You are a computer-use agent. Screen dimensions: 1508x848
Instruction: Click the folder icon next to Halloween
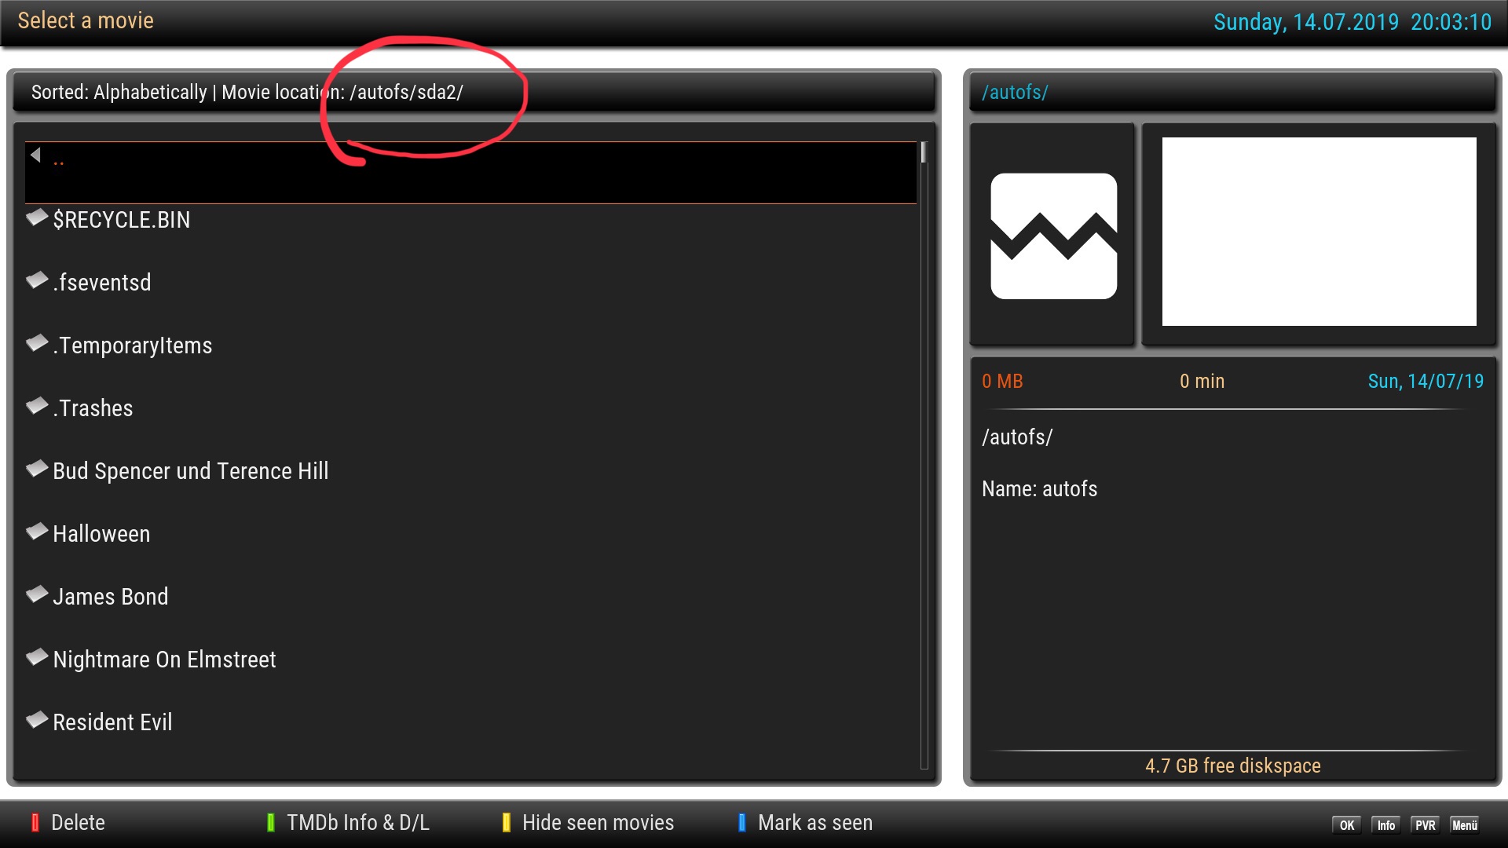click(37, 532)
